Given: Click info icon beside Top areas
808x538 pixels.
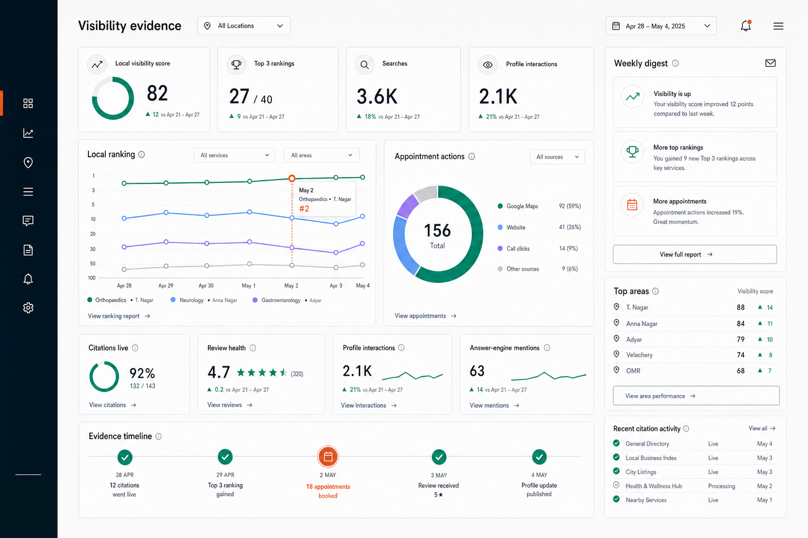Looking at the screenshot, I should point(655,291).
